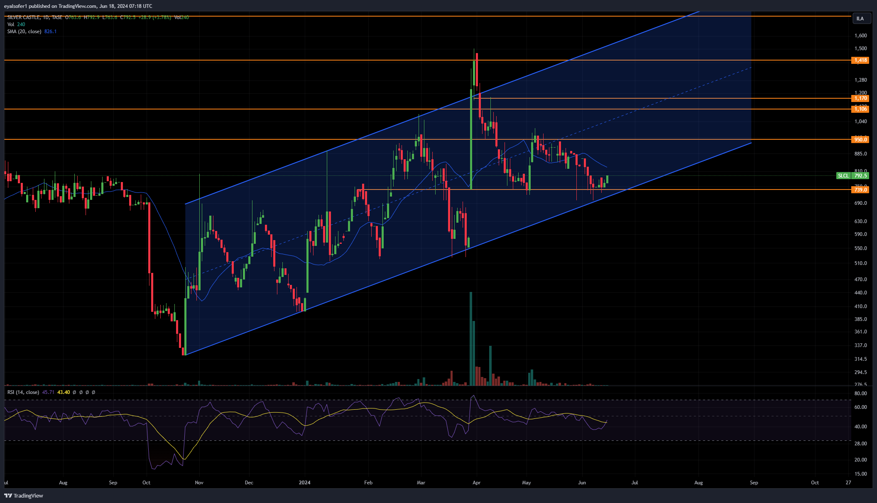Open the SMA (20, close) indicator legend

point(24,32)
